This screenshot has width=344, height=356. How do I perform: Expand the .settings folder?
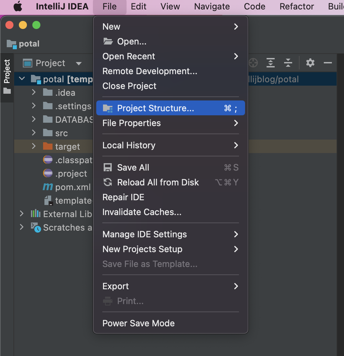(x=34, y=106)
